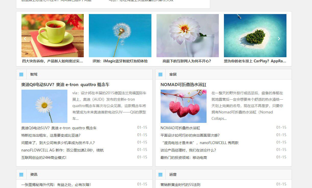
Task: Open the 智驾 section header
Action: [34, 74]
